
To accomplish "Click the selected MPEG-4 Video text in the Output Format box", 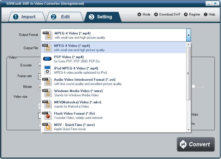I will [x=72, y=33].
